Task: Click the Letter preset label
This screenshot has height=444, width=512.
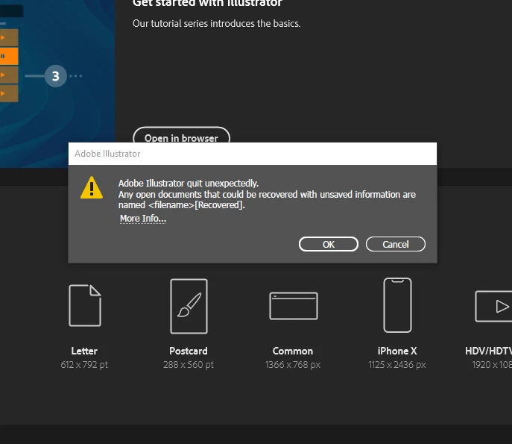Action: [84, 351]
